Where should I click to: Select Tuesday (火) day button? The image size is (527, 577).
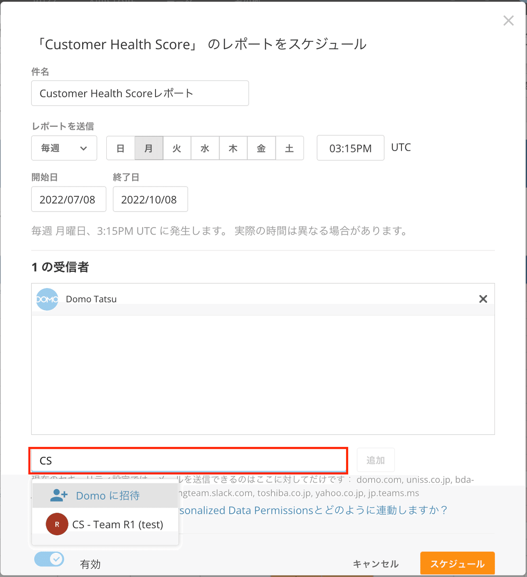177,148
